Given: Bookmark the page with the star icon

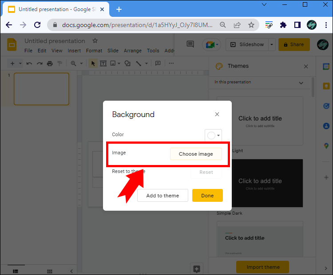Looking at the screenshot, I should [251, 25].
